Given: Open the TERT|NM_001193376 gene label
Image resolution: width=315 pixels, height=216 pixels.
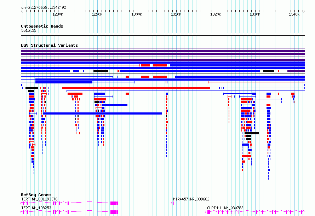Looking at the screenshot, I should pyautogui.click(x=39, y=199).
